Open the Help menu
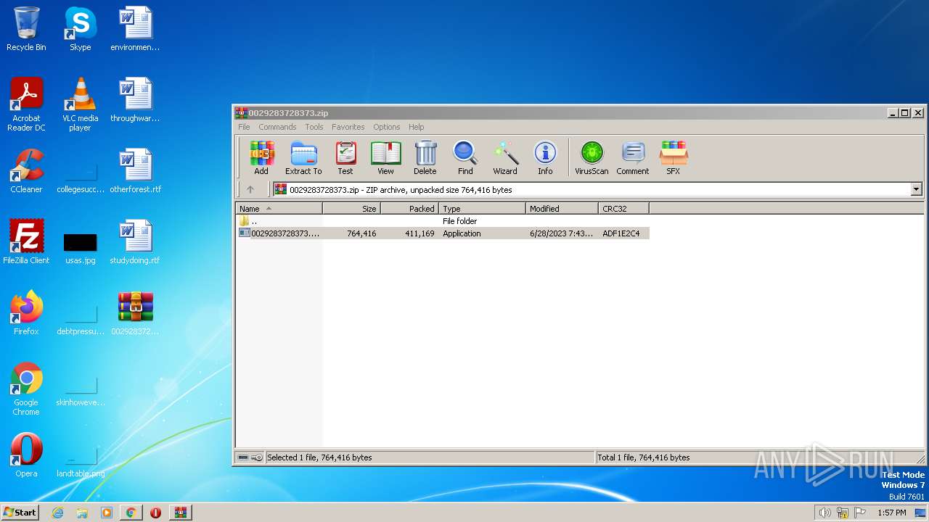929x522 pixels. (x=417, y=127)
